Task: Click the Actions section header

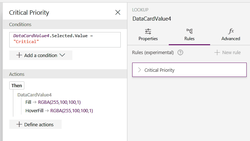Action: 65,74
